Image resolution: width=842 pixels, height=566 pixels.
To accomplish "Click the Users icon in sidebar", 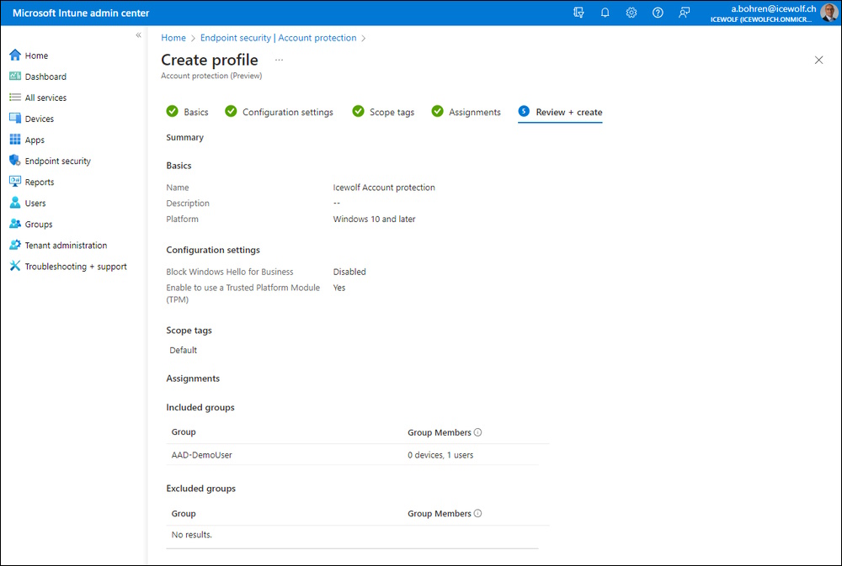I will (x=15, y=203).
